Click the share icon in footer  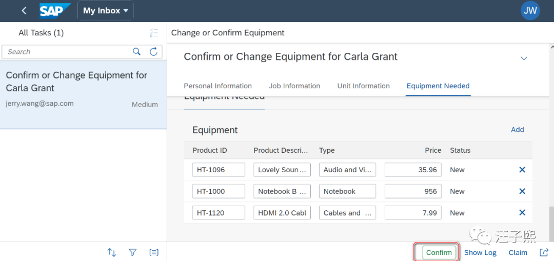coord(544,252)
